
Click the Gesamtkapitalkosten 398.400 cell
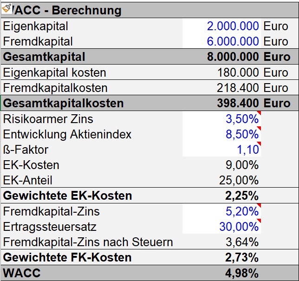pyautogui.click(x=221, y=103)
